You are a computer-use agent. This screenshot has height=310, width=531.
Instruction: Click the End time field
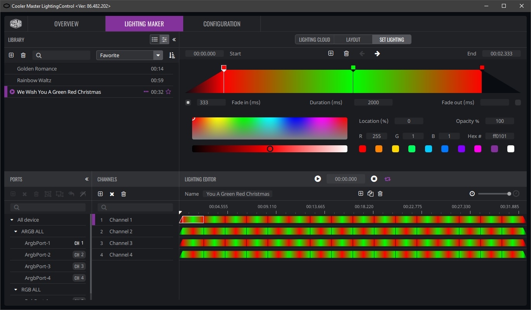[x=501, y=53]
